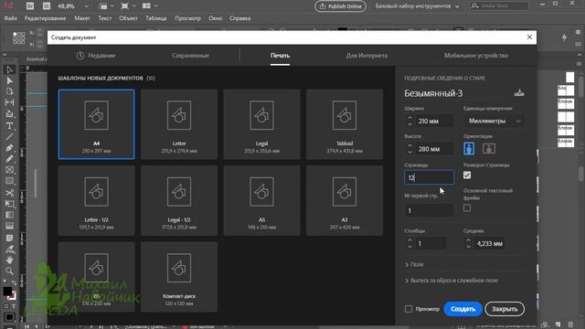Select the Scissors tool
This screenshot has height=329, width=585.
tap(10, 193)
